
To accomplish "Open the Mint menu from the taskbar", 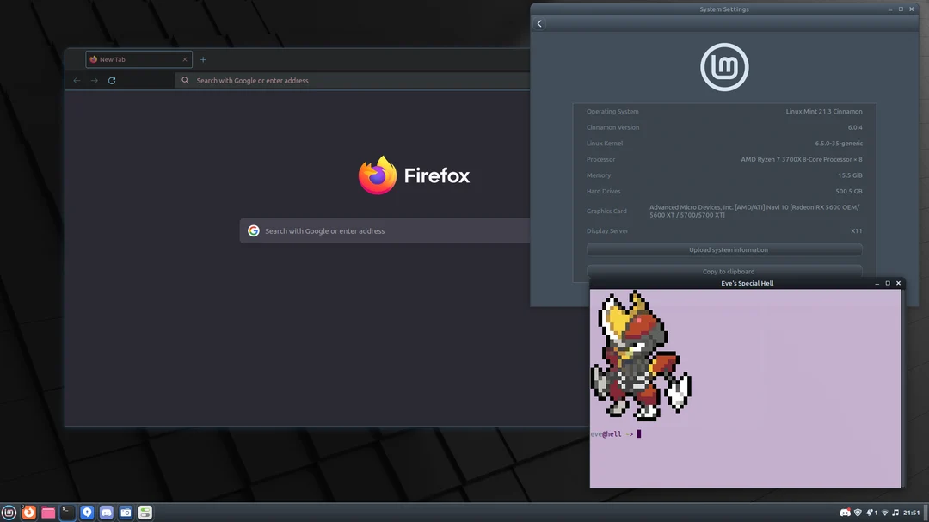I will [x=9, y=512].
